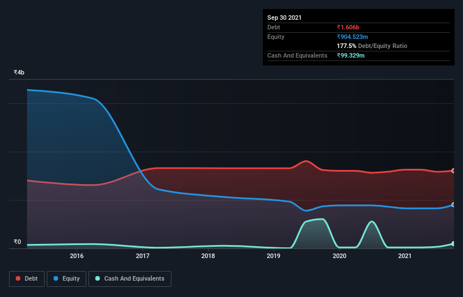
Task: Click the 177.5% Debt/Equity Ratio text
Action: tap(372, 46)
